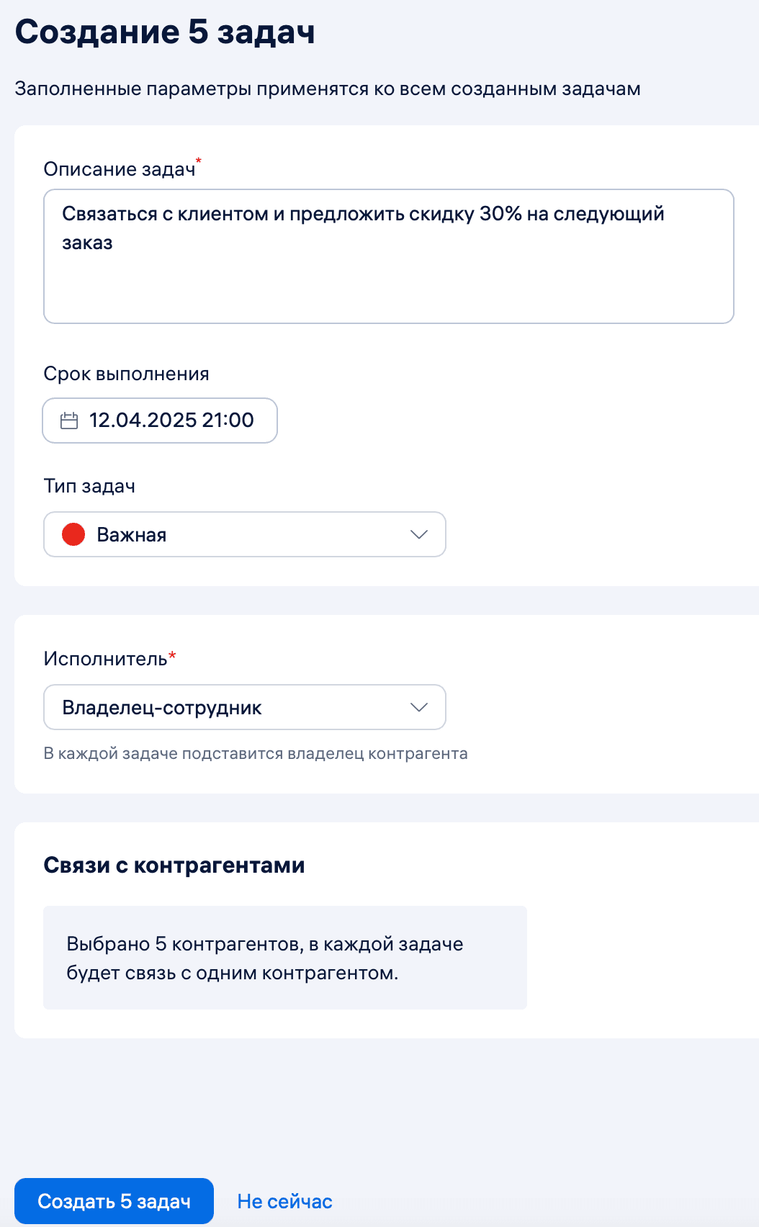The width and height of the screenshot is (759, 1227).
Task: Click the chevron arrow on the executor field
Action: [418, 708]
